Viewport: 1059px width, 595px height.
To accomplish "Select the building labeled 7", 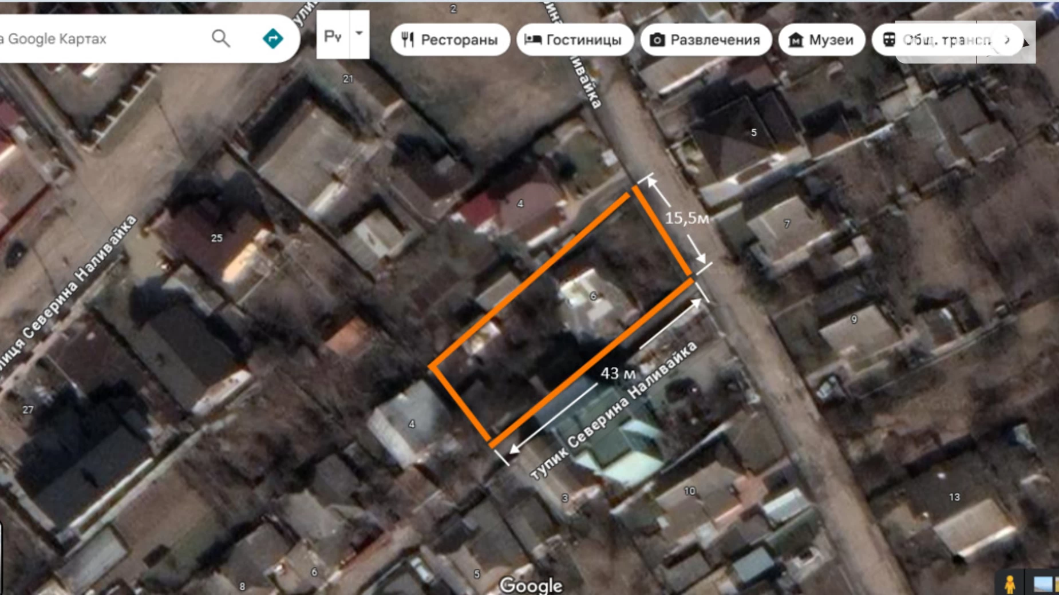I will (787, 224).
